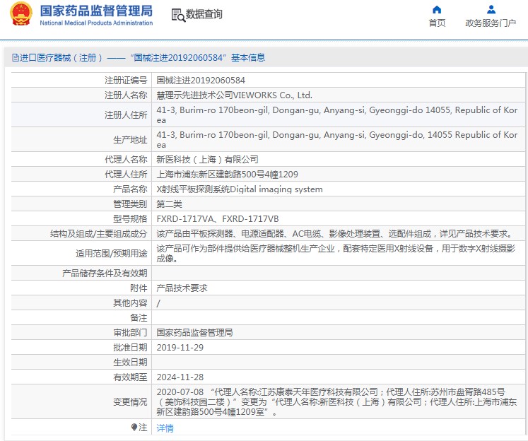Click the 数据查询 label
Image resolution: width=528 pixels, height=441 pixels.
[204, 14]
